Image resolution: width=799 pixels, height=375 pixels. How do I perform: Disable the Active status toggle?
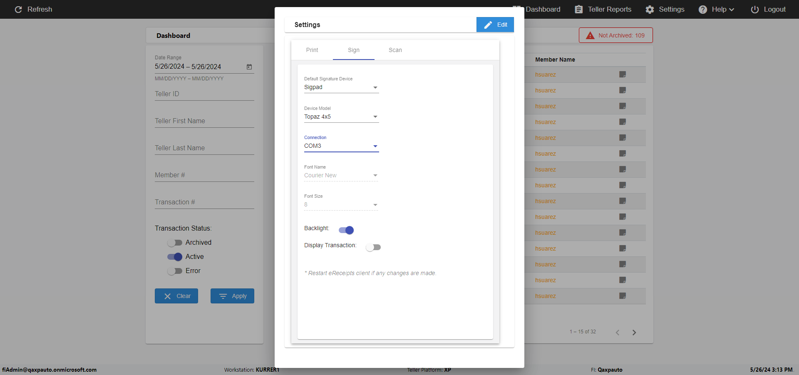(175, 257)
